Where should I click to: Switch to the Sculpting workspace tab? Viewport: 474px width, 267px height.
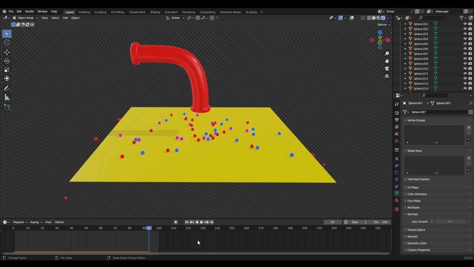[x=100, y=12]
